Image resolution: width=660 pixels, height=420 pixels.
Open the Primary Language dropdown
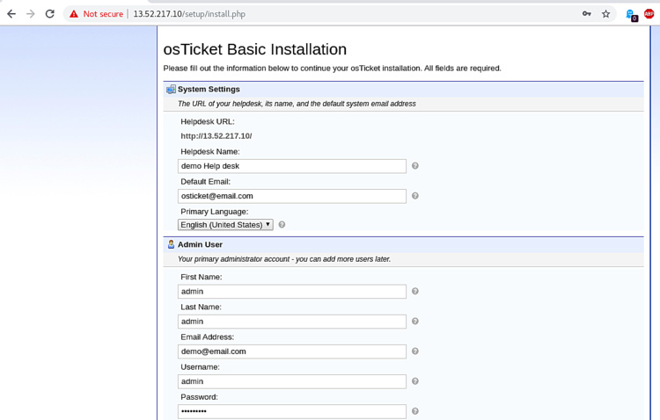(x=225, y=225)
